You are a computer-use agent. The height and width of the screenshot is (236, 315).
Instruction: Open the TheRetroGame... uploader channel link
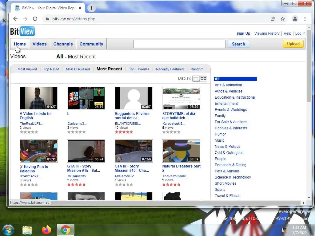click(175, 176)
